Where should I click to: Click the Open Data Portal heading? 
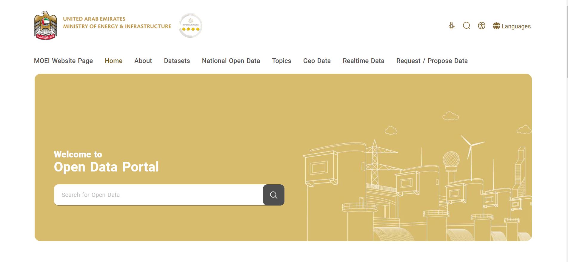106,167
